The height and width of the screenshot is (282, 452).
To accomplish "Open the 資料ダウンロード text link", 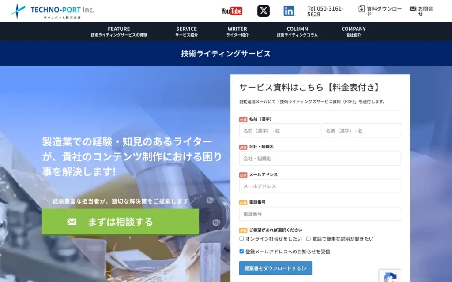I will (x=384, y=11).
